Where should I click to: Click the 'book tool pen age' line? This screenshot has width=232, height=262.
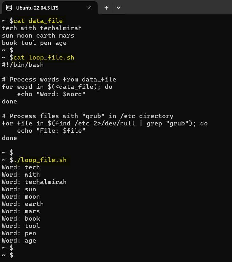(34, 43)
